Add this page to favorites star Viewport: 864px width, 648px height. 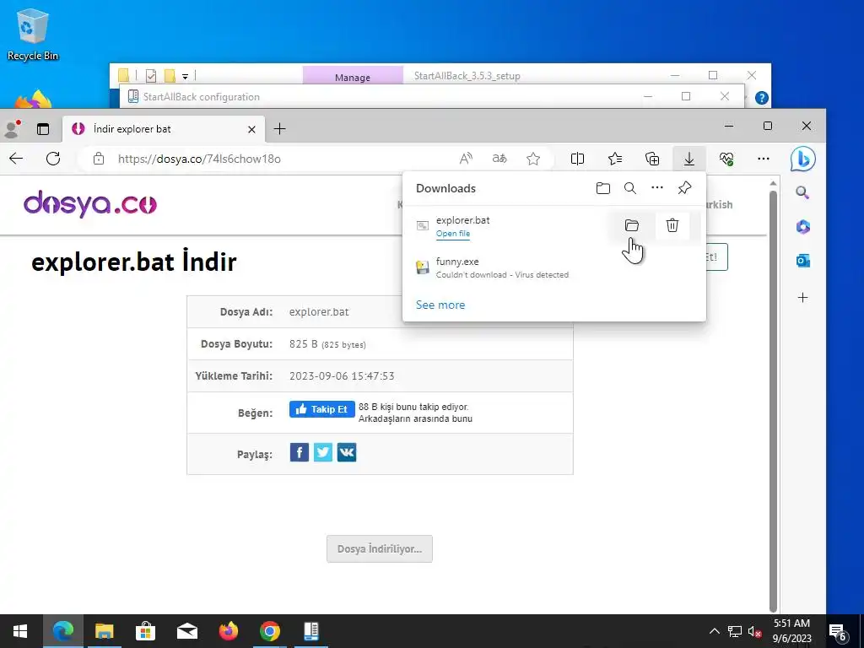coord(533,159)
